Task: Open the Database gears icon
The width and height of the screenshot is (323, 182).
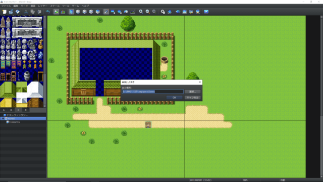Action: 163,12
